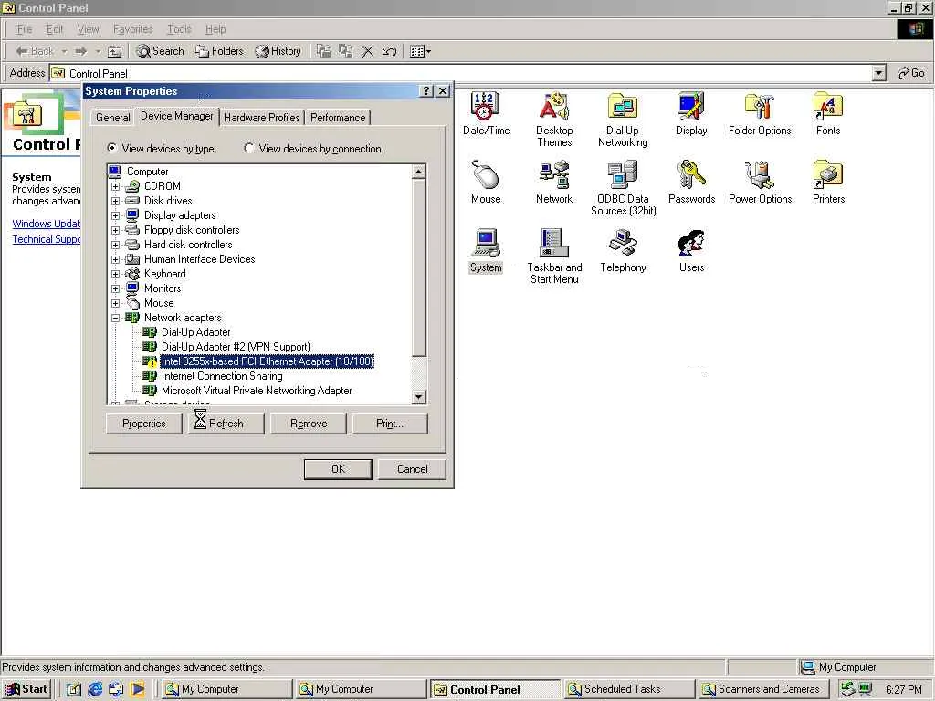Expand the Display adapters node

(x=116, y=215)
